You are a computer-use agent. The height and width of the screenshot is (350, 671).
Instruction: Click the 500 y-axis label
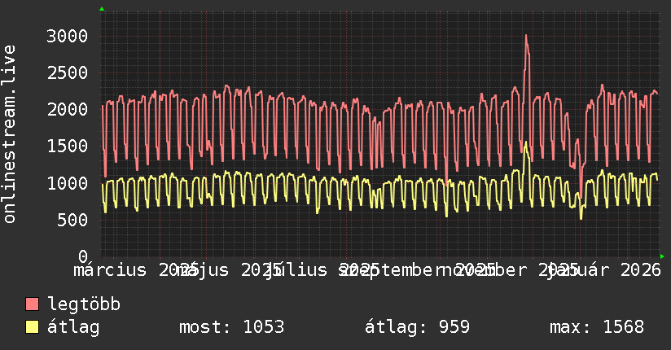72,220
